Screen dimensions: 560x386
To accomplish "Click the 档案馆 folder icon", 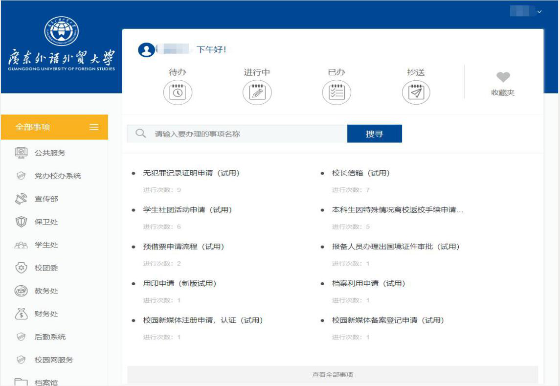I will pyautogui.click(x=21, y=383).
